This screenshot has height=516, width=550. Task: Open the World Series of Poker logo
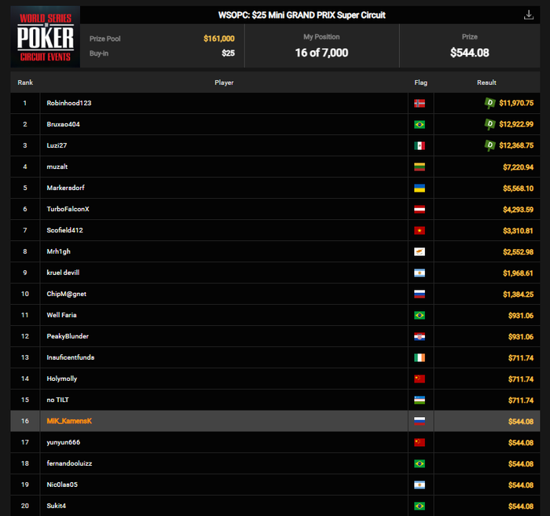click(46, 37)
